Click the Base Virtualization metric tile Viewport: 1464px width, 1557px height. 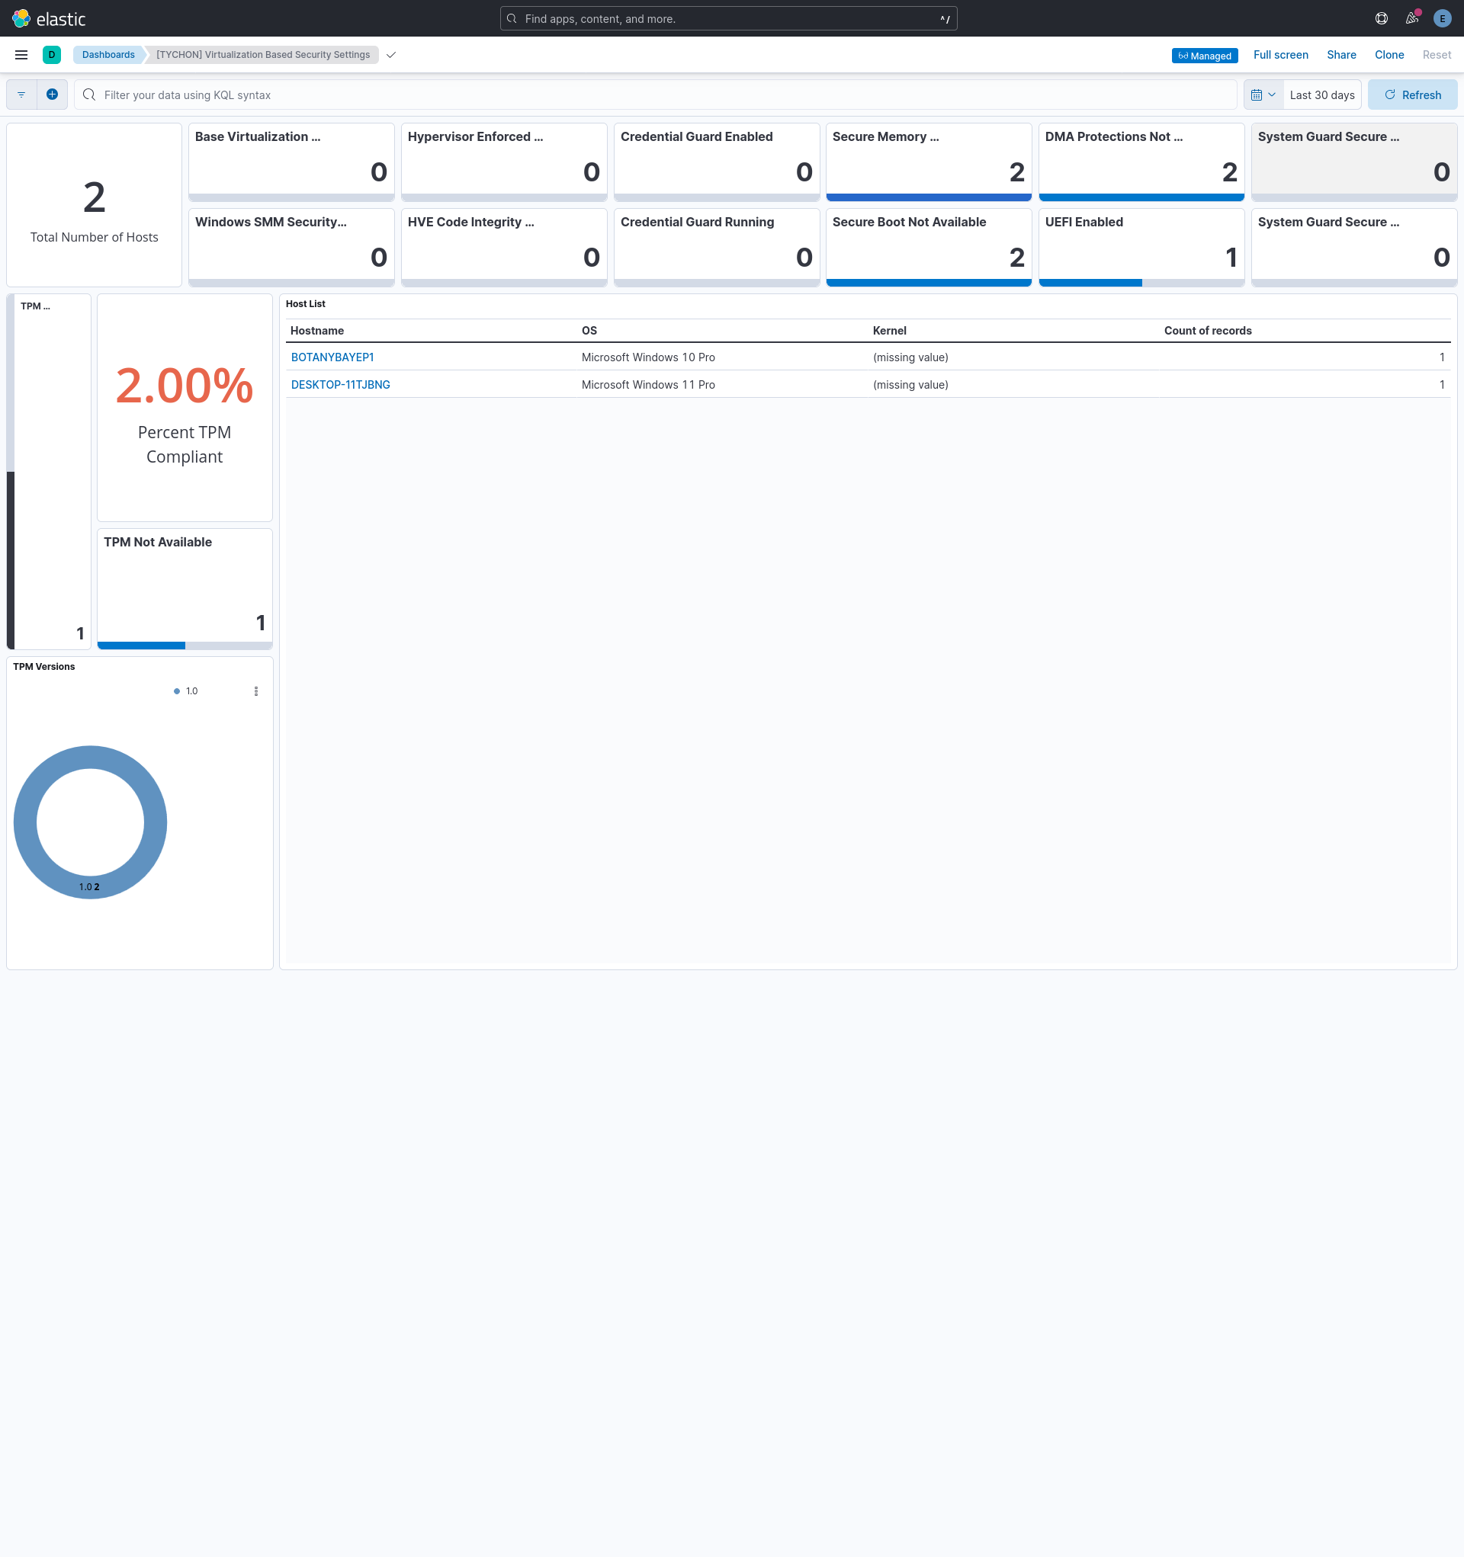[x=291, y=162]
